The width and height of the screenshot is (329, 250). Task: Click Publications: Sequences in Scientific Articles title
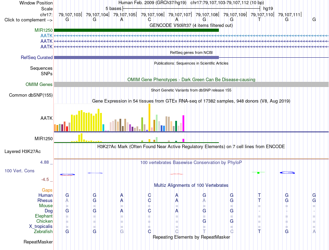(191, 63)
